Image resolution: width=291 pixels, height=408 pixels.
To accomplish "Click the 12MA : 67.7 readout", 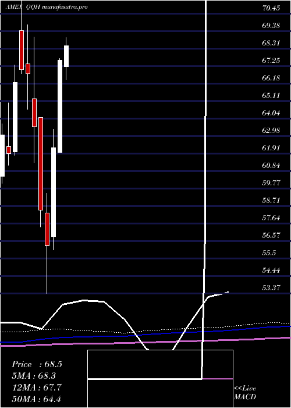I will pos(37,387).
